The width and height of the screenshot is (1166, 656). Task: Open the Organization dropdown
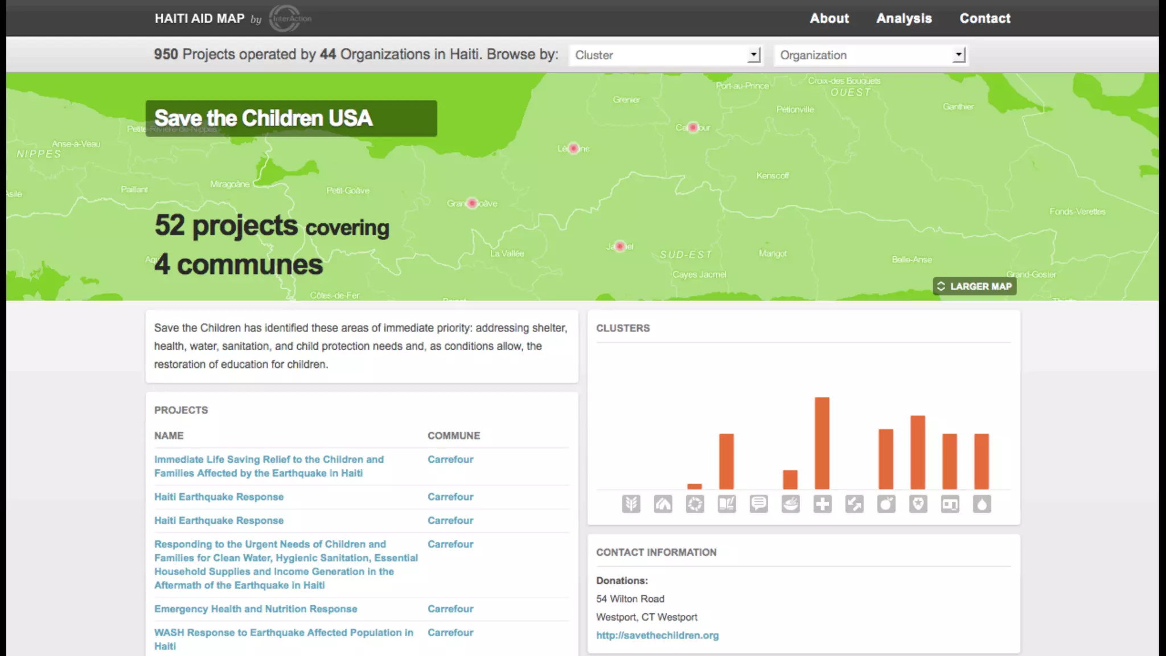pos(871,55)
